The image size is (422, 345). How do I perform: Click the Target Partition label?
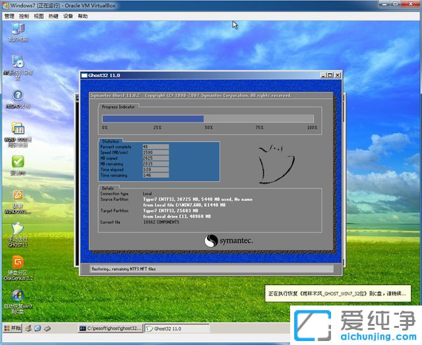tap(114, 211)
